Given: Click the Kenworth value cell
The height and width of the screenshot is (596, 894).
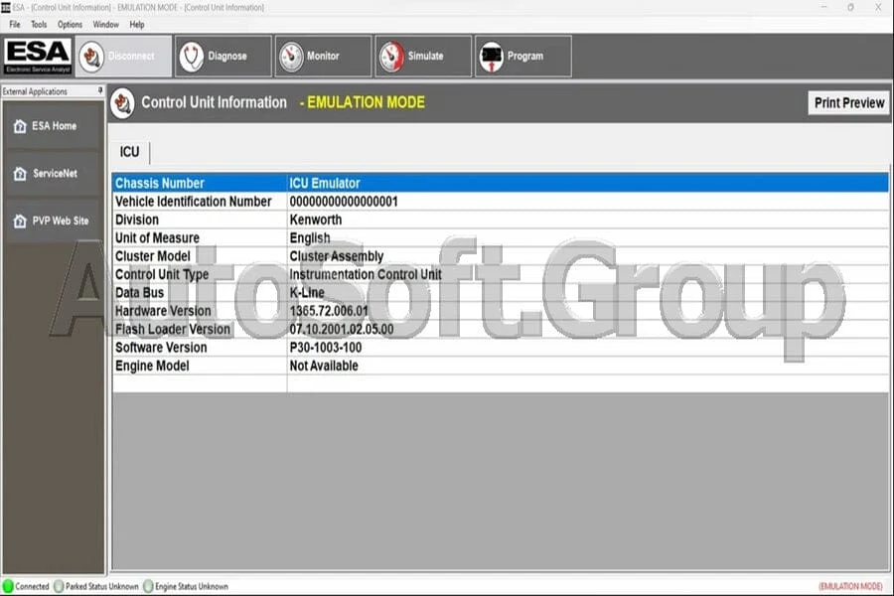Looking at the screenshot, I should pos(588,220).
